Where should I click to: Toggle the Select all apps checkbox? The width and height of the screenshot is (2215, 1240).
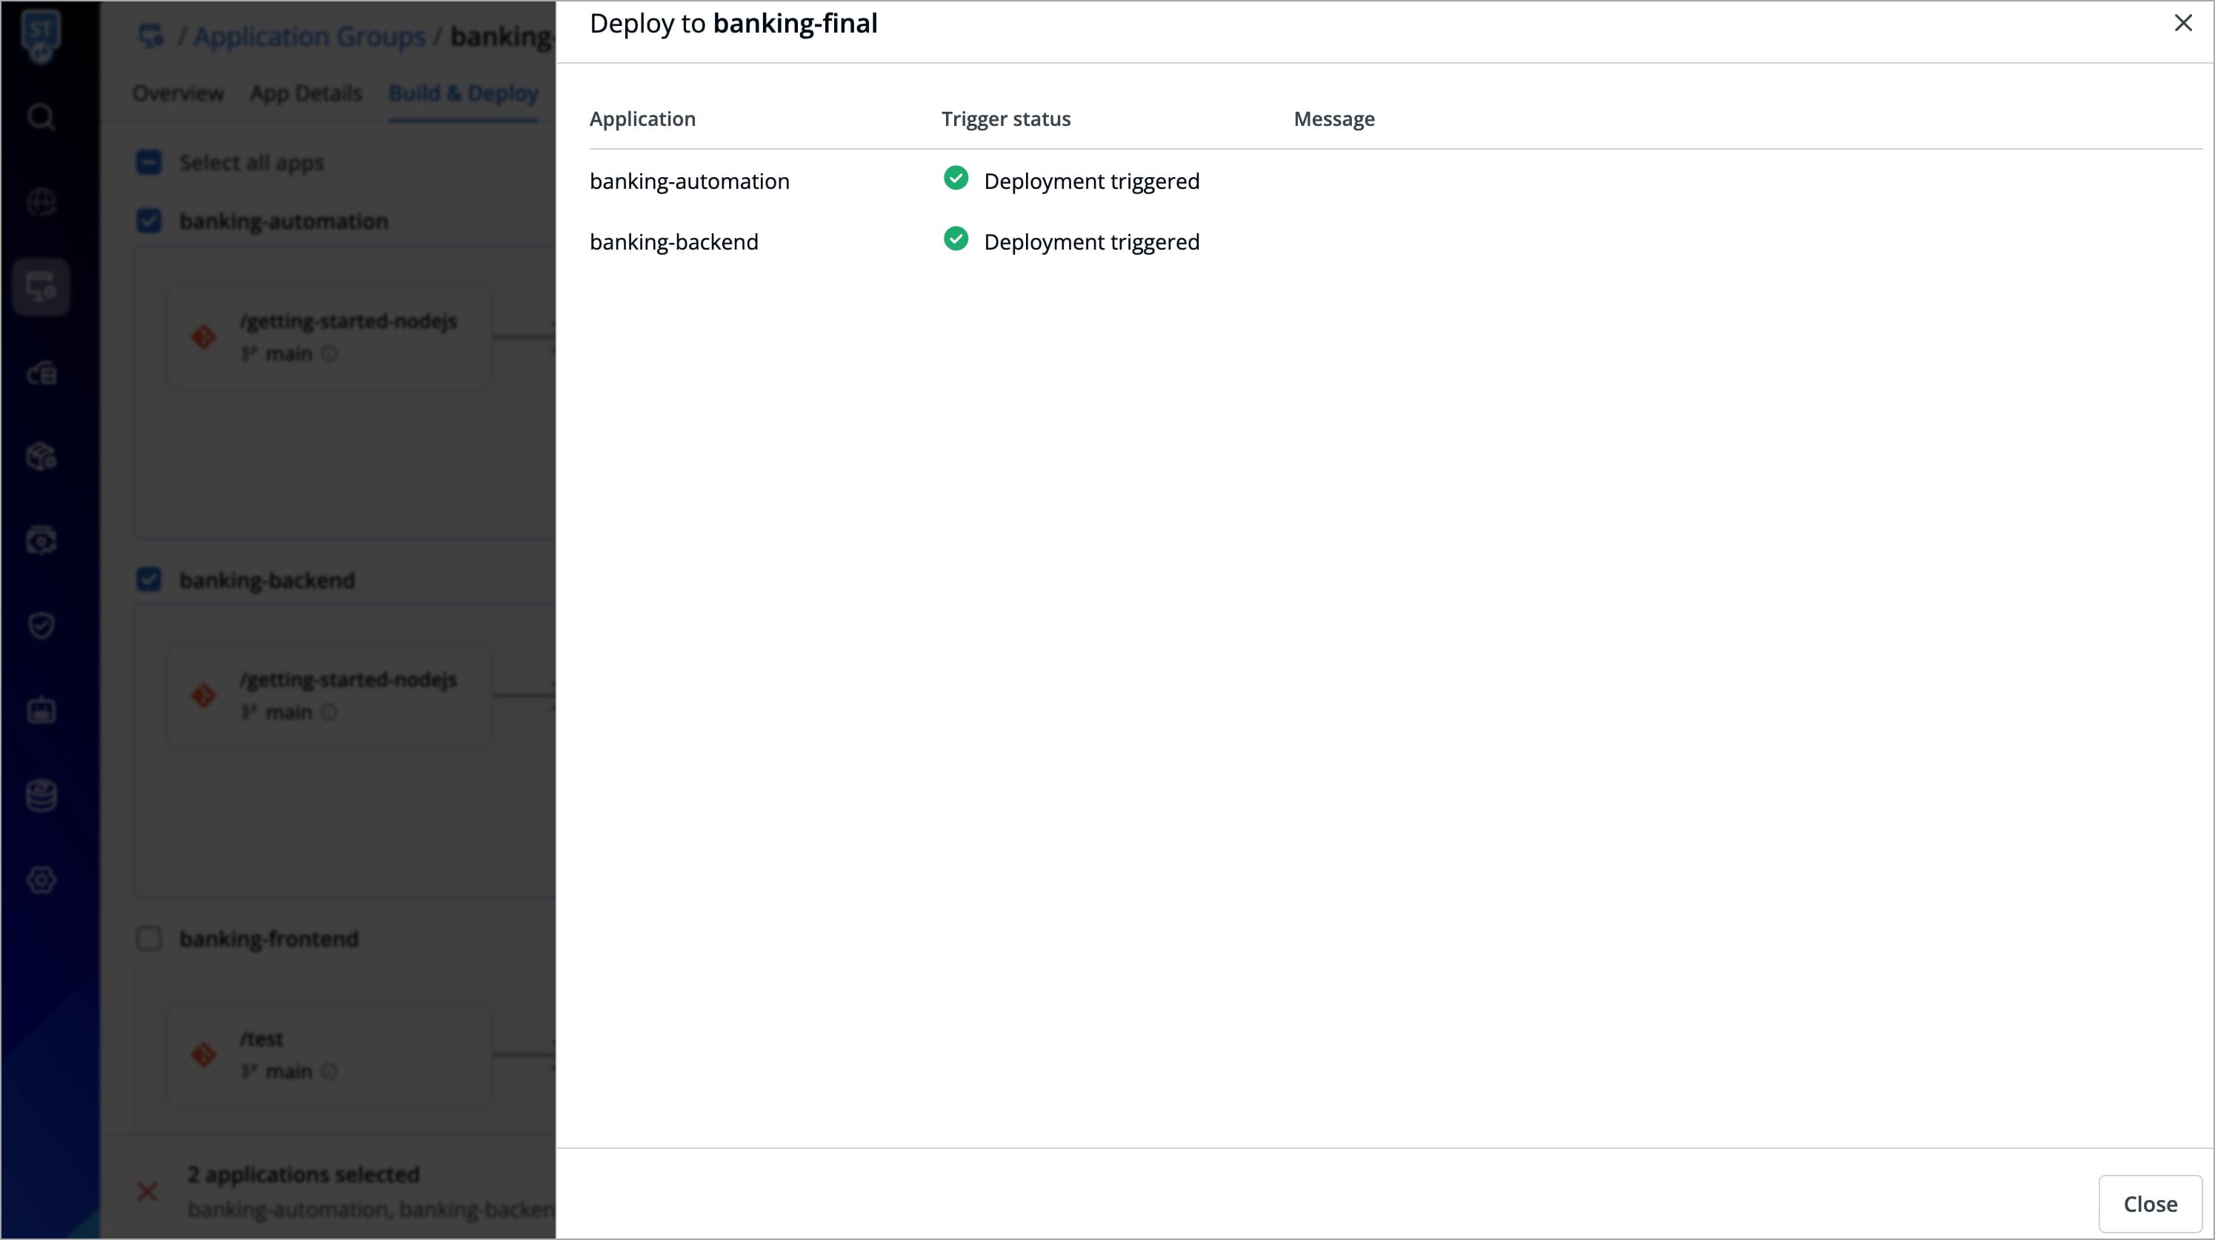point(149,162)
